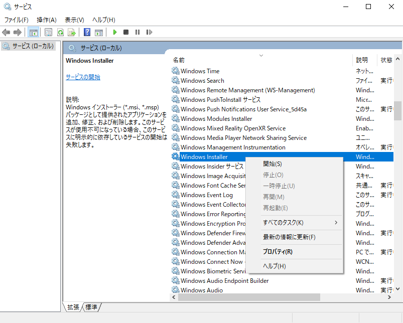Open properties using the toolbar properties icon
Screen dimensions: 403x323
(x=49, y=33)
